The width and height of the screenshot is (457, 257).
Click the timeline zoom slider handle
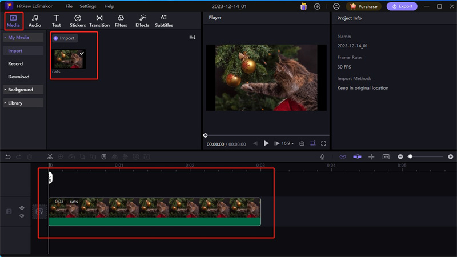(410, 156)
